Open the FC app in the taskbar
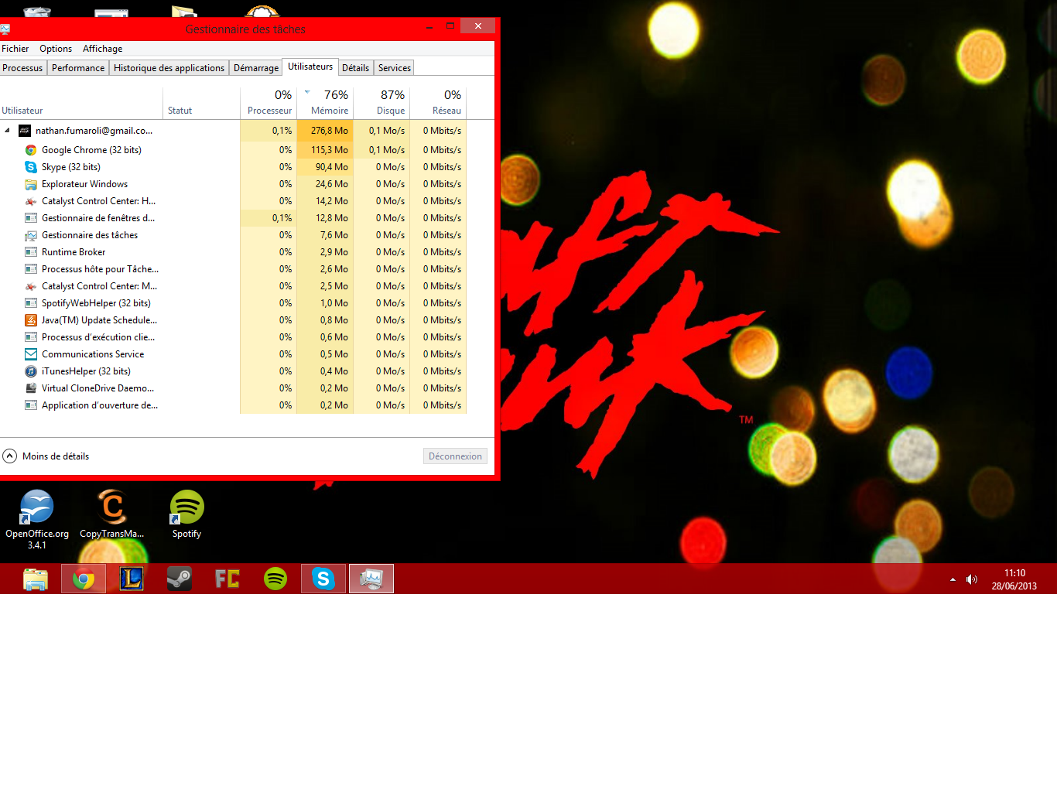This screenshot has height=789, width=1057. [227, 579]
